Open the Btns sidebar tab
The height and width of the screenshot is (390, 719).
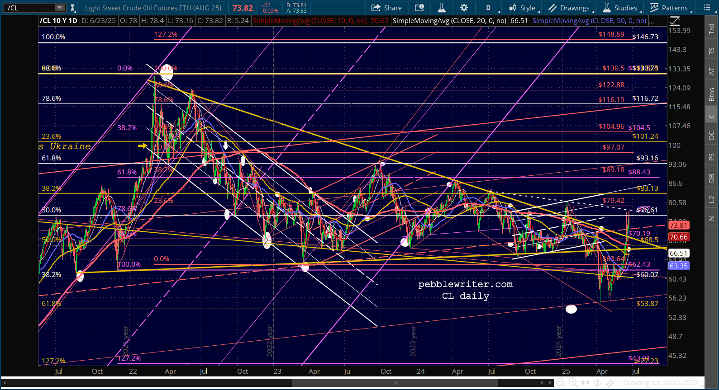coord(712,94)
